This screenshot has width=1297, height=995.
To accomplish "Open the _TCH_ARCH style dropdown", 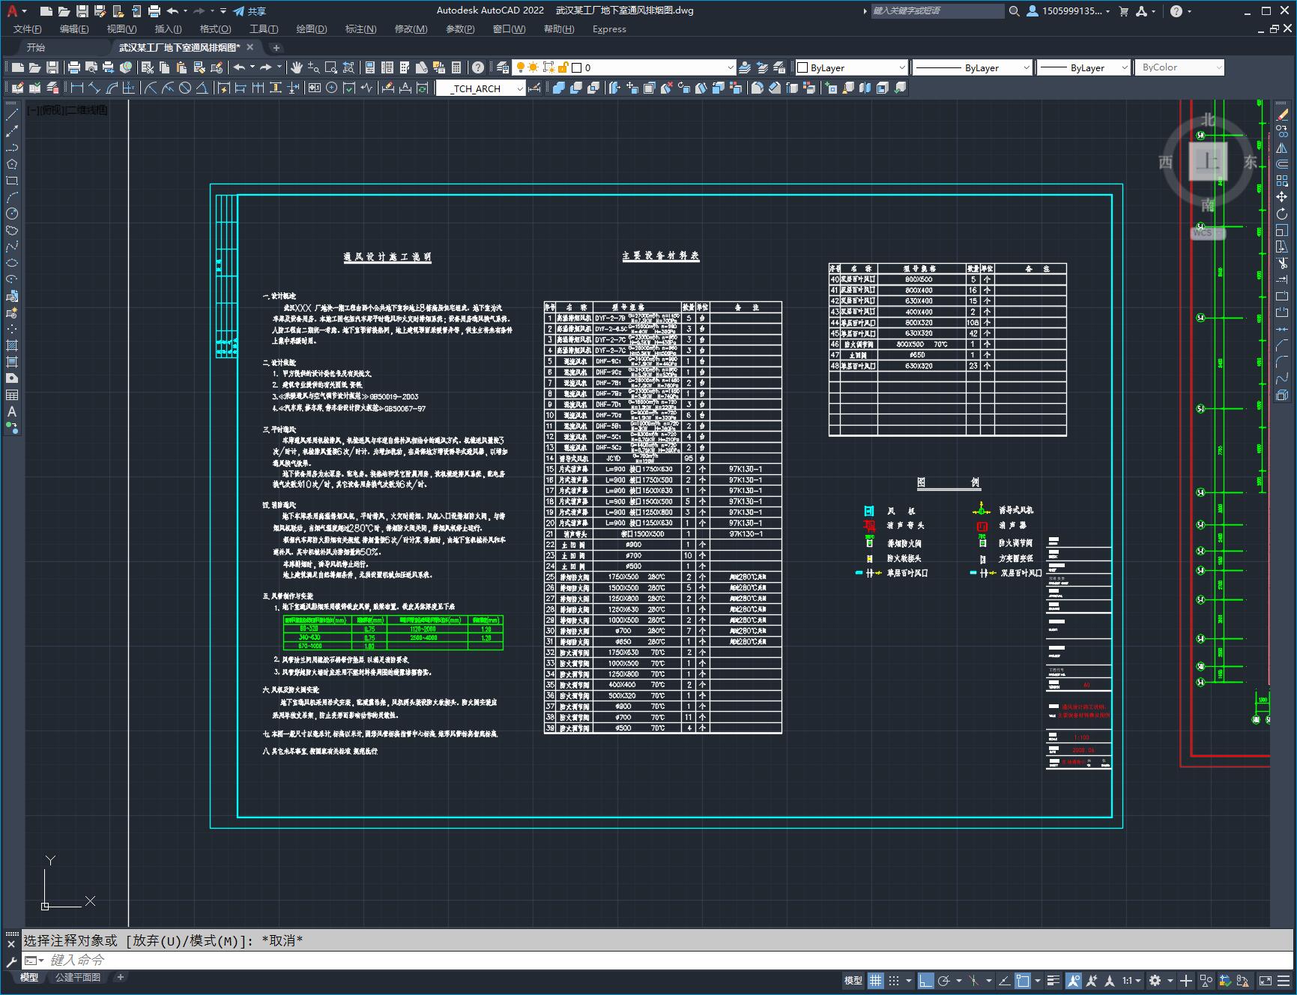I will point(481,88).
